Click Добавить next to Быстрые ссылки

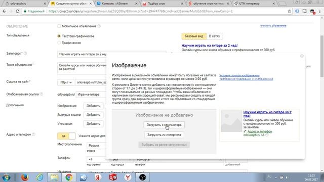[93, 115]
